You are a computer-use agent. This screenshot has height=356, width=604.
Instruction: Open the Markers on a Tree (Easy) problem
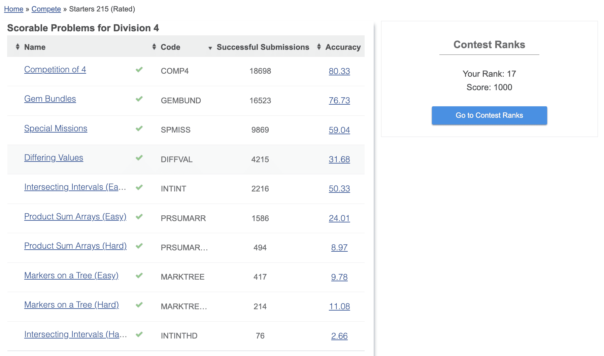click(71, 276)
